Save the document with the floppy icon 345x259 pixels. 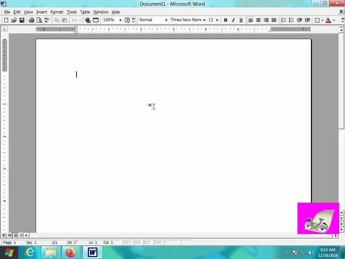(22, 20)
